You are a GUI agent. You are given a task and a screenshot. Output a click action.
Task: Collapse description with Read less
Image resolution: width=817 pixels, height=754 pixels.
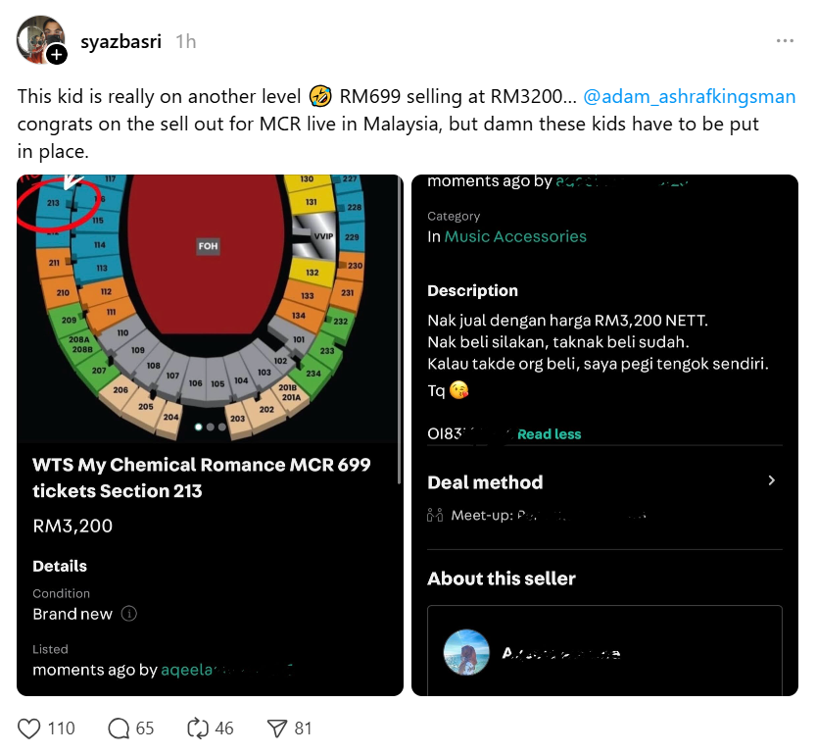(x=549, y=434)
